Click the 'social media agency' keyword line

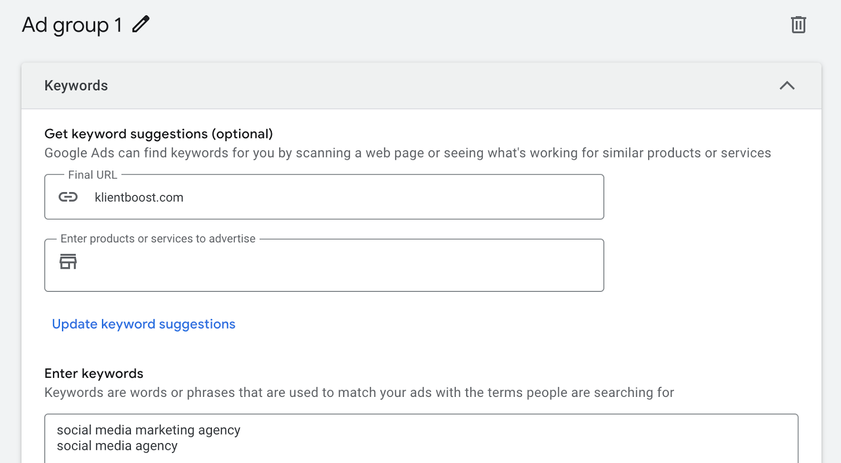(x=117, y=446)
